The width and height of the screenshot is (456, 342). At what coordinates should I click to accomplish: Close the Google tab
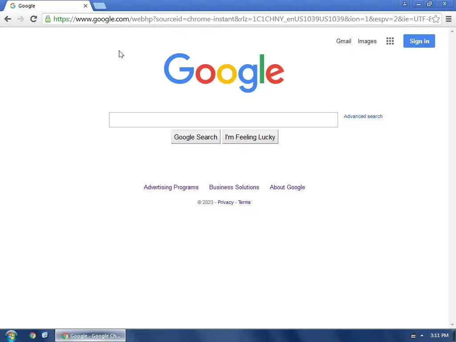85,6
